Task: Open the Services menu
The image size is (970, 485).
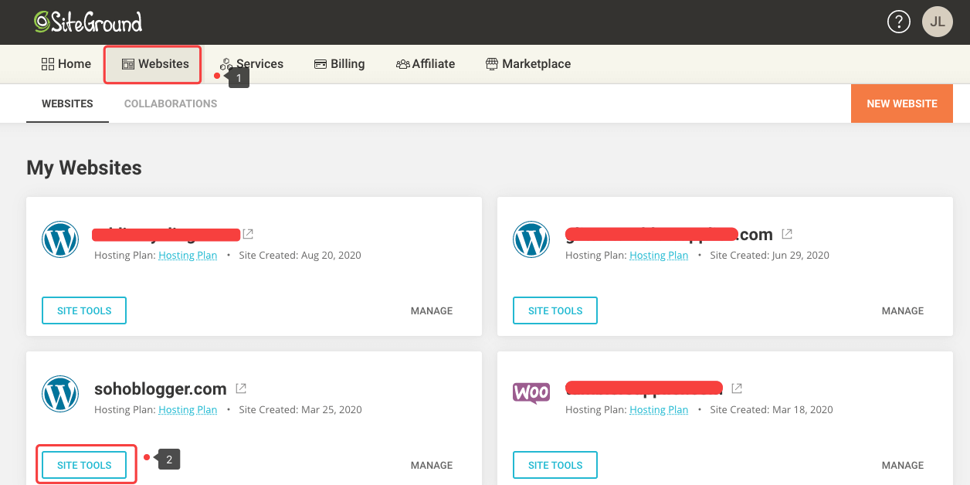Action: click(x=252, y=64)
